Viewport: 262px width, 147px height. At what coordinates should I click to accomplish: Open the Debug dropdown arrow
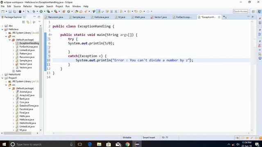click(x=37, y=11)
